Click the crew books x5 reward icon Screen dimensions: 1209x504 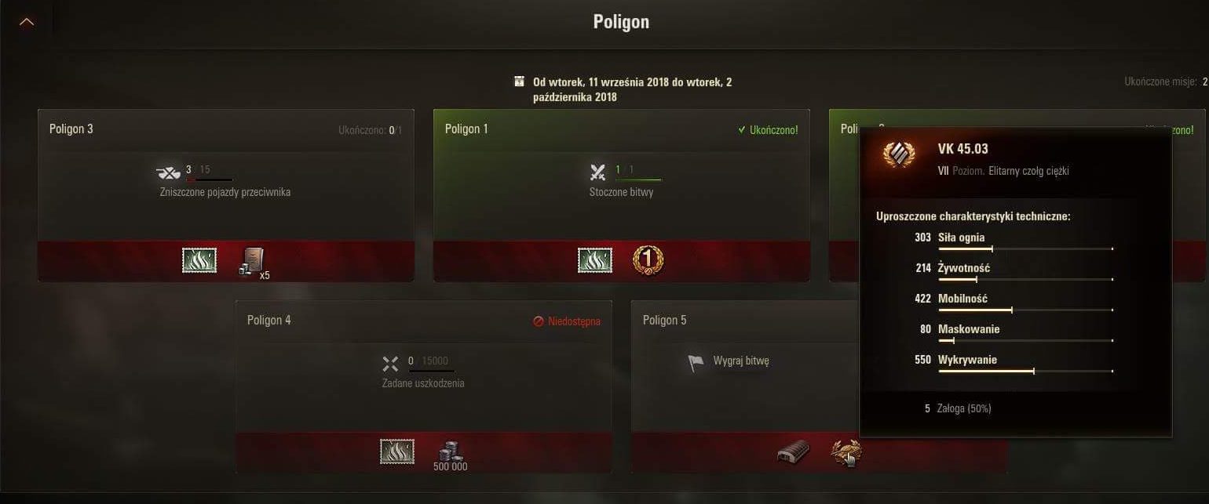point(252,263)
